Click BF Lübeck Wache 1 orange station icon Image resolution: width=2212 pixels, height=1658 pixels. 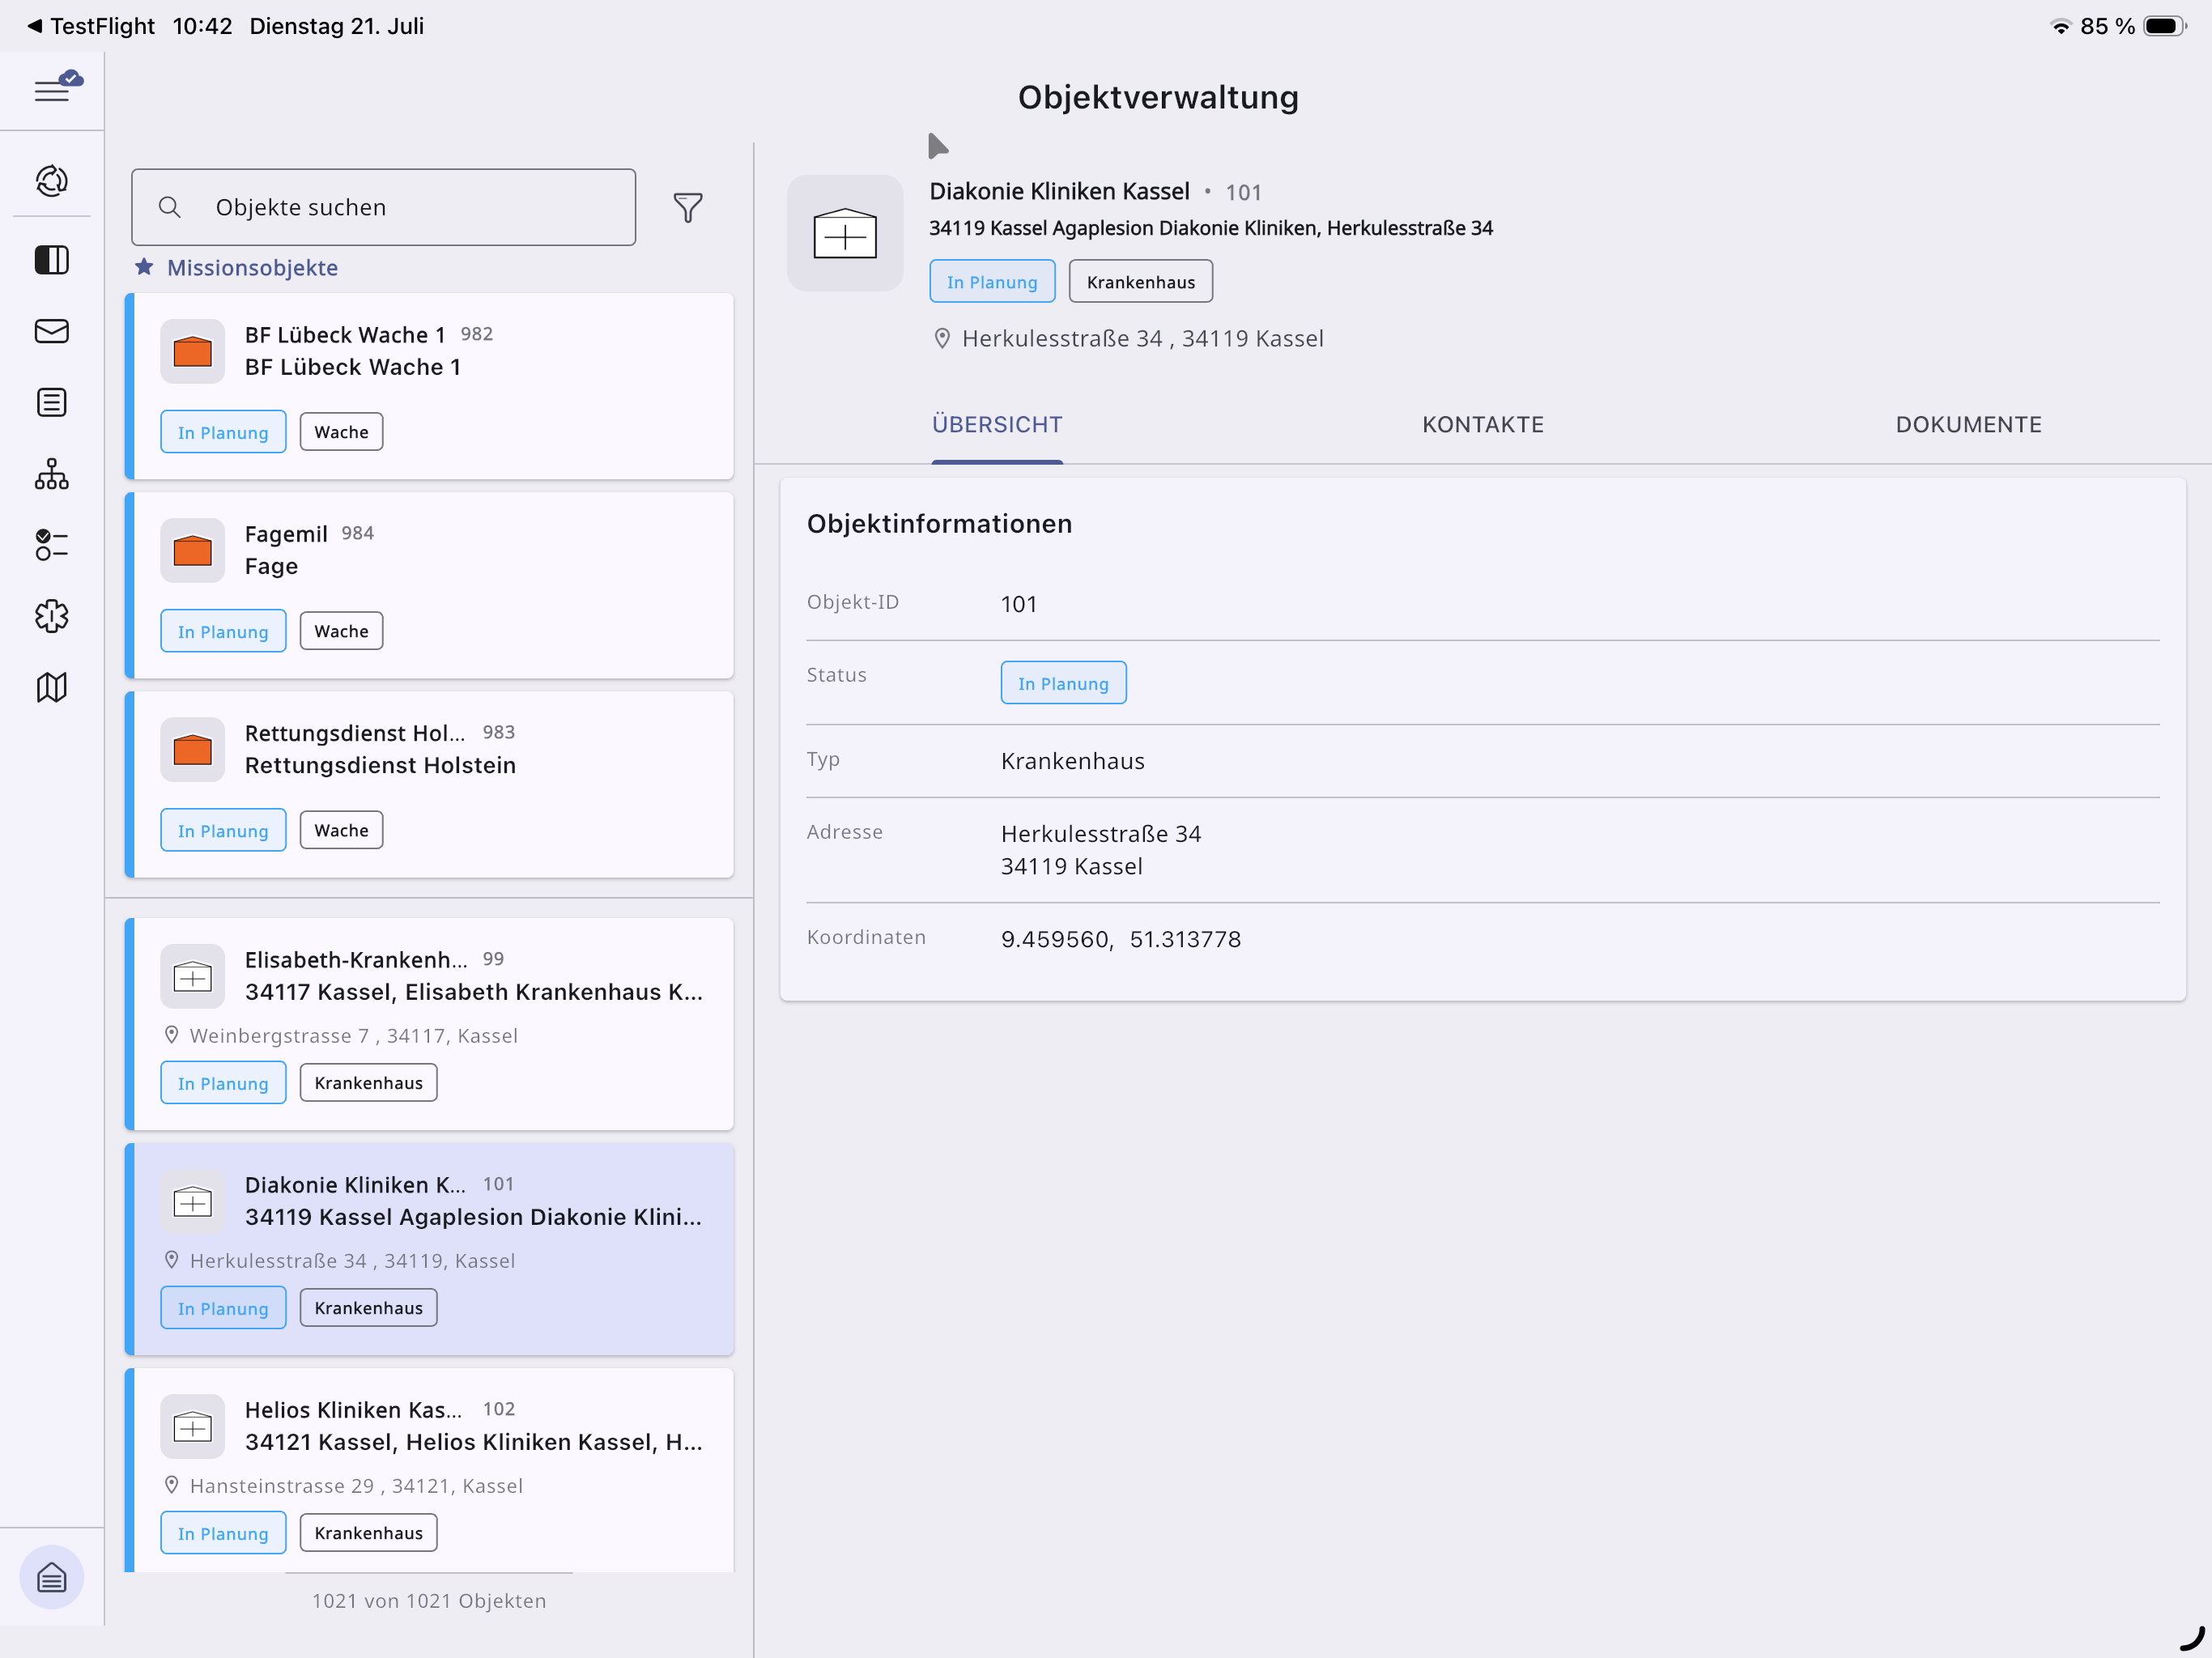[x=193, y=351]
